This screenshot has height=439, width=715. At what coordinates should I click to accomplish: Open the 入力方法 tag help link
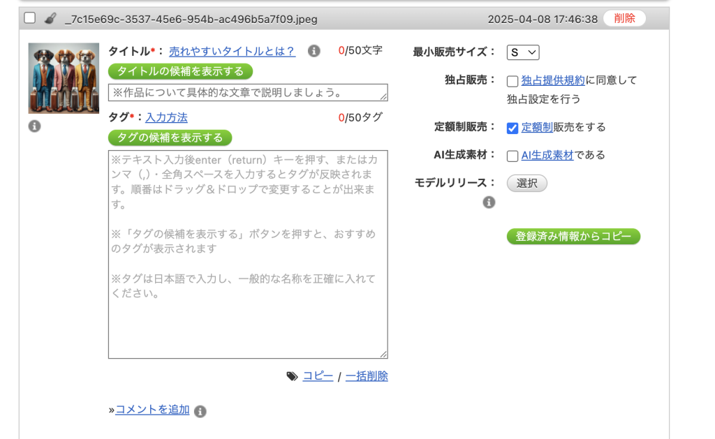pyautogui.click(x=166, y=117)
